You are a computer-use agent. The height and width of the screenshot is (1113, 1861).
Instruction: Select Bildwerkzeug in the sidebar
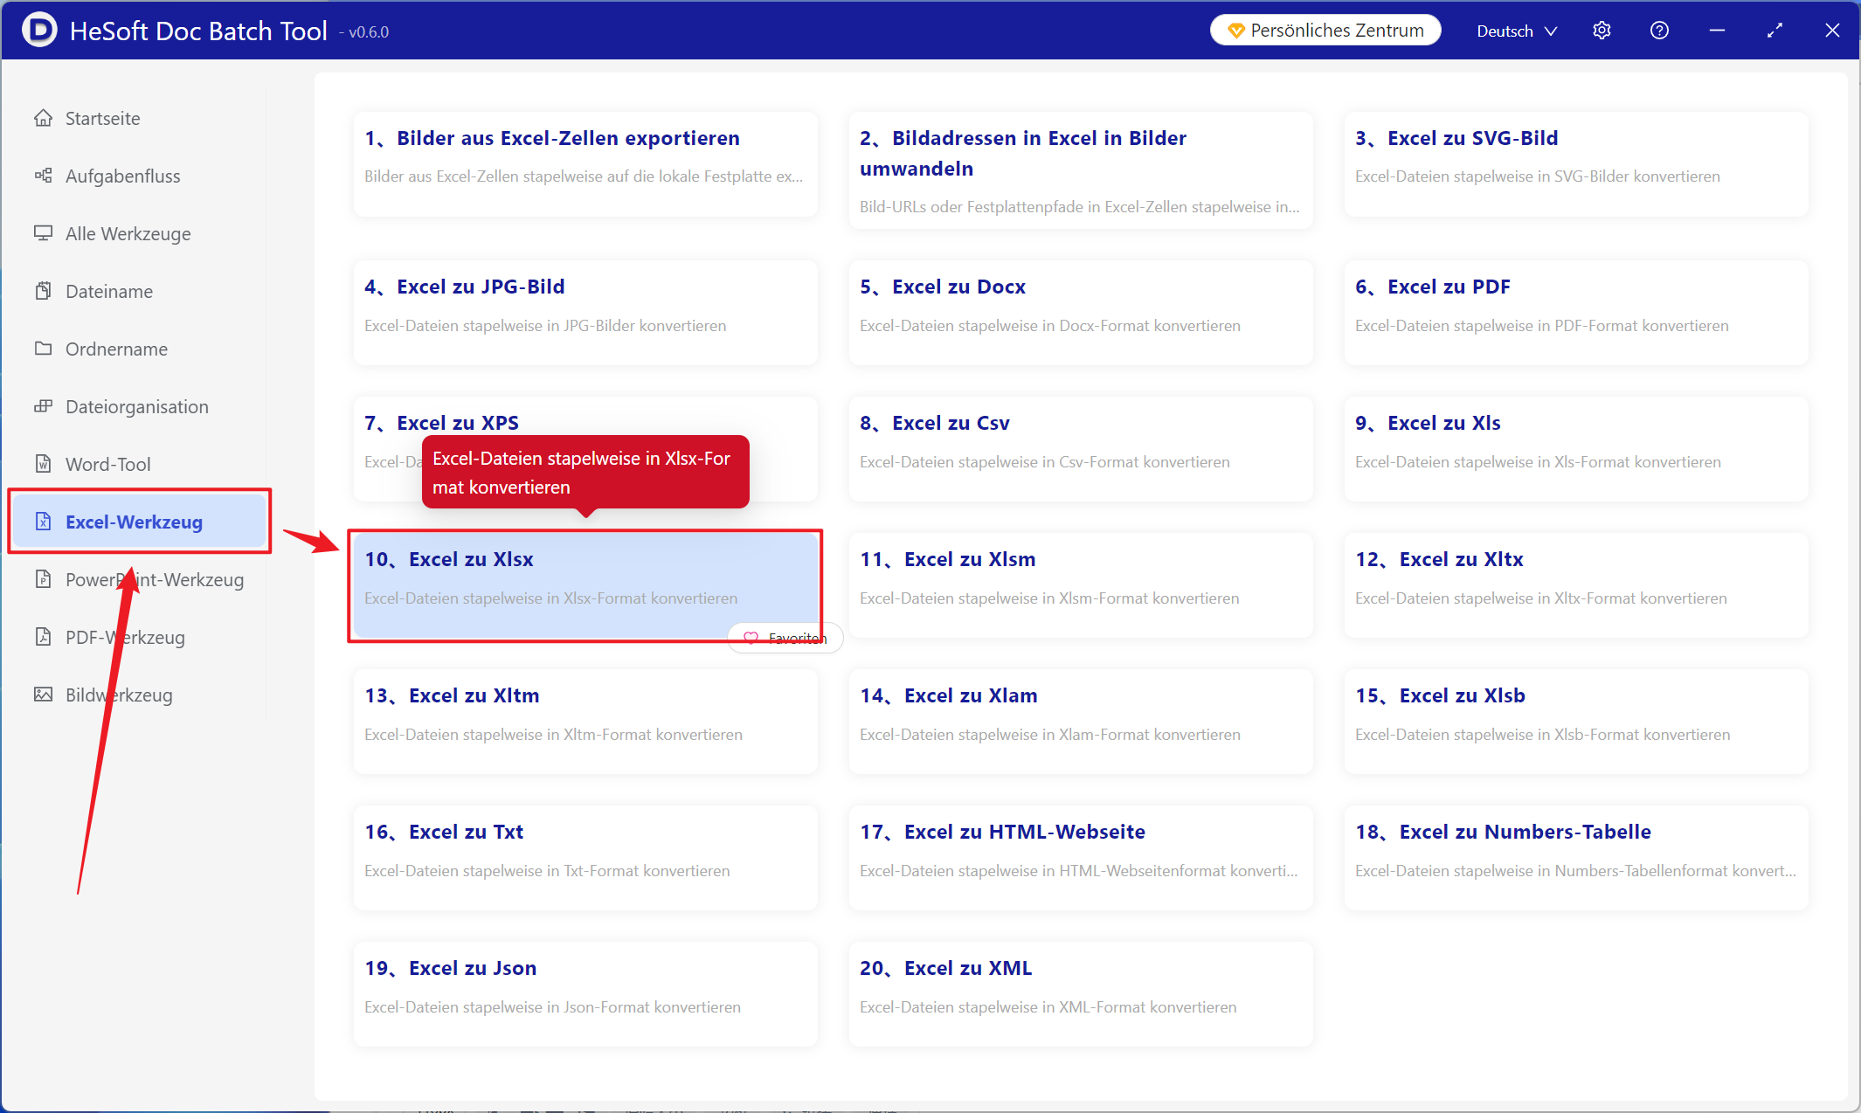(140, 695)
